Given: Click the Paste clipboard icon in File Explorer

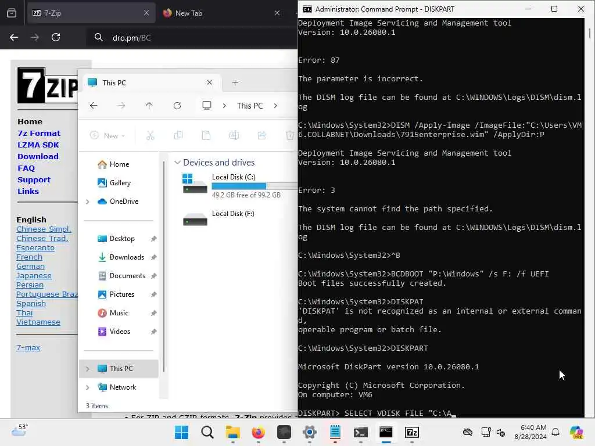Looking at the screenshot, I should pyautogui.click(x=206, y=135).
